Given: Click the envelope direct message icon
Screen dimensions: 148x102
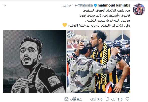Looking at the screenshot, I should coord(67,99).
